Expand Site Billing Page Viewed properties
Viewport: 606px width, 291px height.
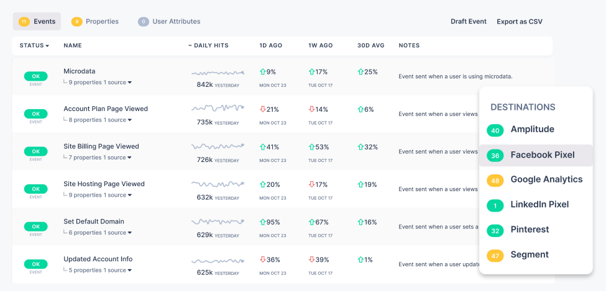tap(130, 158)
